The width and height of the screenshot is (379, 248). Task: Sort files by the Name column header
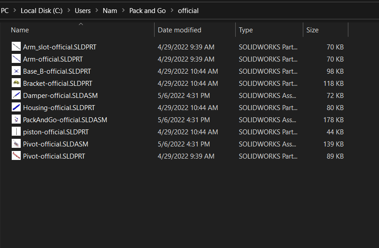pos(20,30)
